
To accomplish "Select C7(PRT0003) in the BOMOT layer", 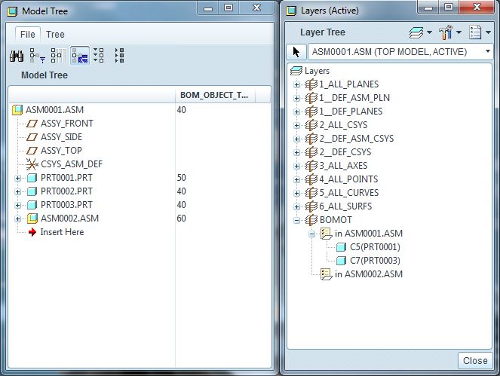I will point(375,261).
